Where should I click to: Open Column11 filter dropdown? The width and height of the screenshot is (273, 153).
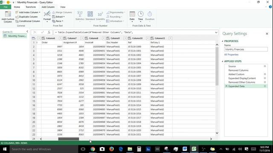[171, 38]
